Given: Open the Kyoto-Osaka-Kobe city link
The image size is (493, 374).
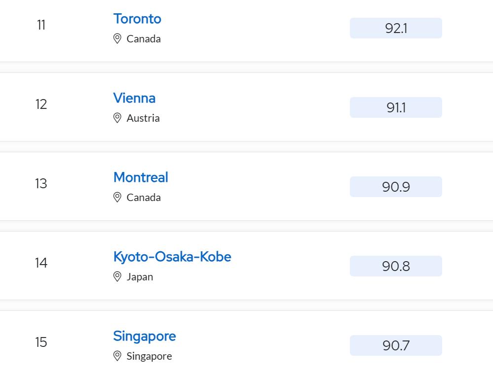Looking at the screenshot, I should click(x=172, y=257).
